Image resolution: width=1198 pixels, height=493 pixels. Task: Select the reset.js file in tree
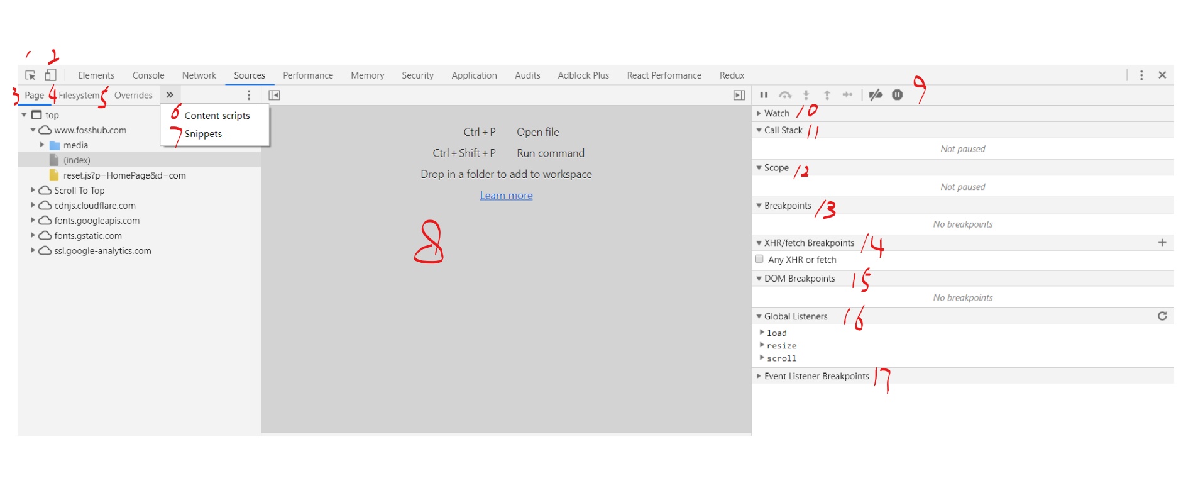tap(124, 175)
